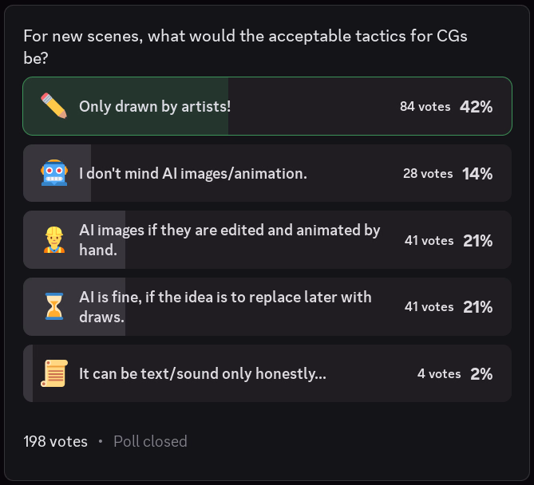Select "I don't mind AI images/animation" option
Viewport: 534px width, 485px height.
coord(192,173)
